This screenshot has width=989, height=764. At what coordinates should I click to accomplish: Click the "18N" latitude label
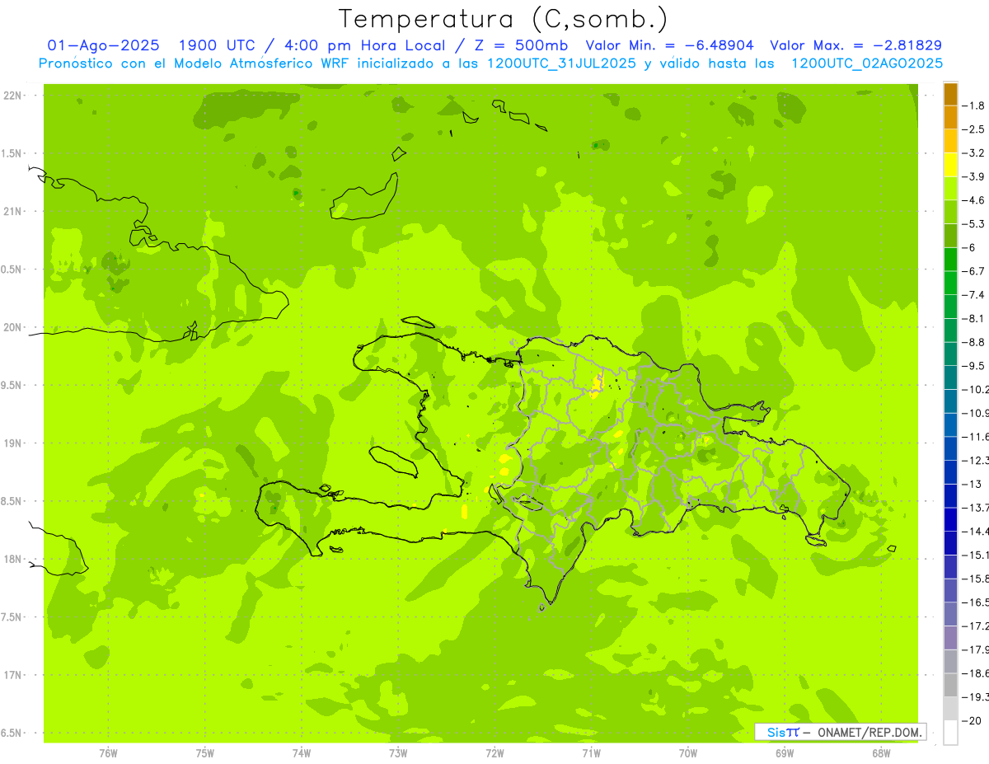click(13, 560)
